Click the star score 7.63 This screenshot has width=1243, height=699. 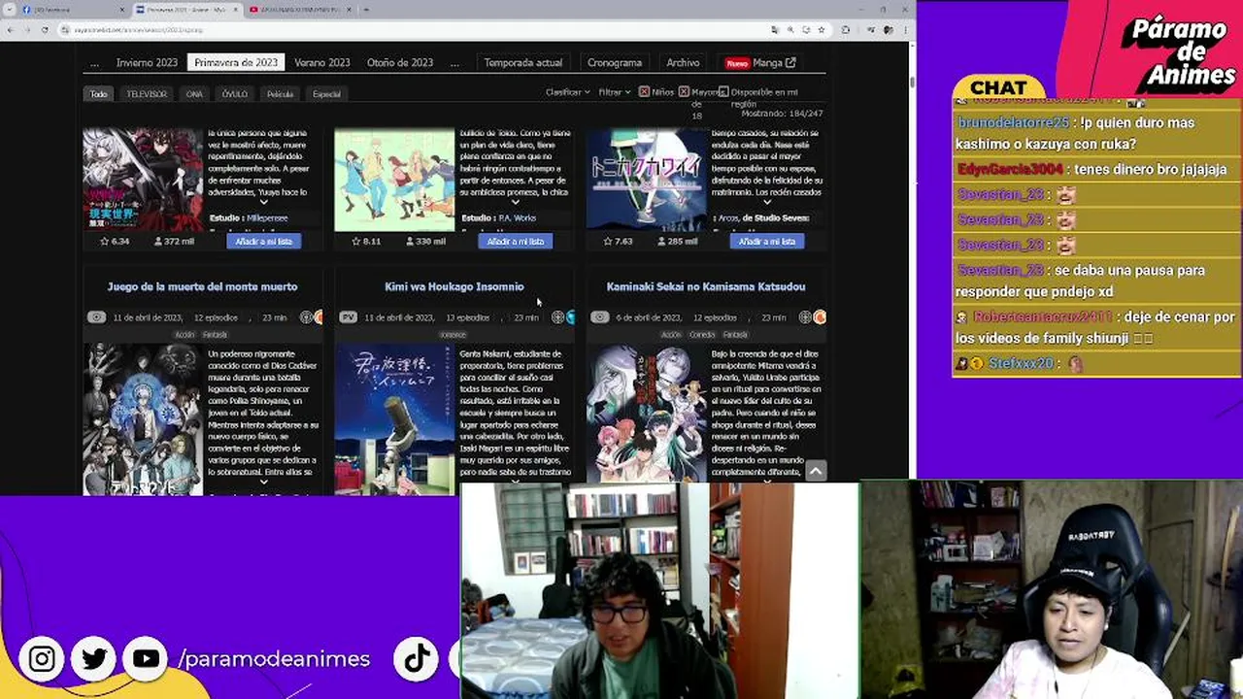(618, 241)
